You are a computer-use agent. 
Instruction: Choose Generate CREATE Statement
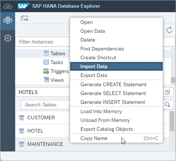click(x=116, y=84)
